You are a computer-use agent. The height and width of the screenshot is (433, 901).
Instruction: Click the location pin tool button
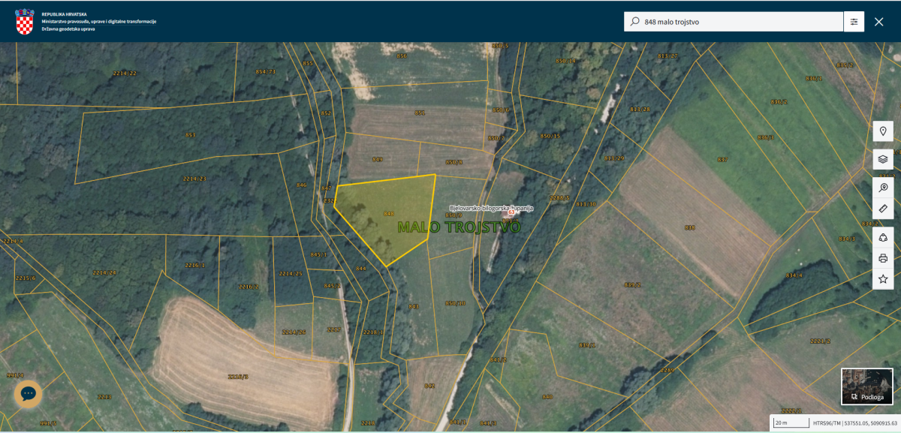pos(883,132)
